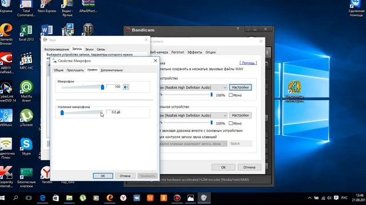Viewport: 366px width, 205px height.
Task: Show hidden system tray icons chevron
Action: click(309, 198)
